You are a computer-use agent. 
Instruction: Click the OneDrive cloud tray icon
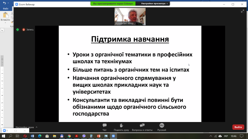point(220,136)
